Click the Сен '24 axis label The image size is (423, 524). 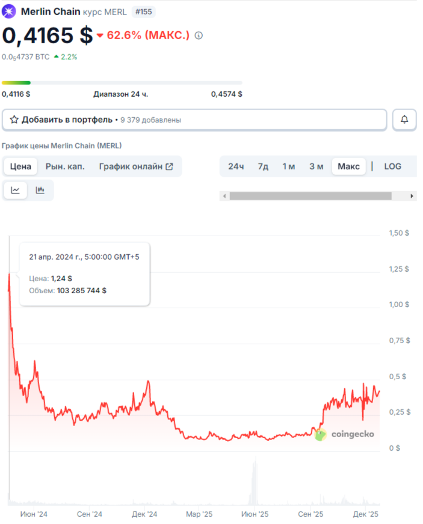pyautogui.click(x=89, y=514)
